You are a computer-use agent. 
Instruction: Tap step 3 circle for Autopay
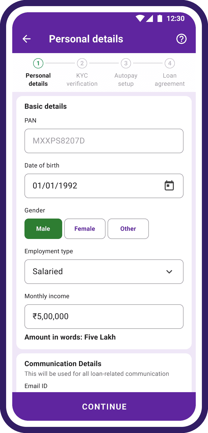pos(126,63)
